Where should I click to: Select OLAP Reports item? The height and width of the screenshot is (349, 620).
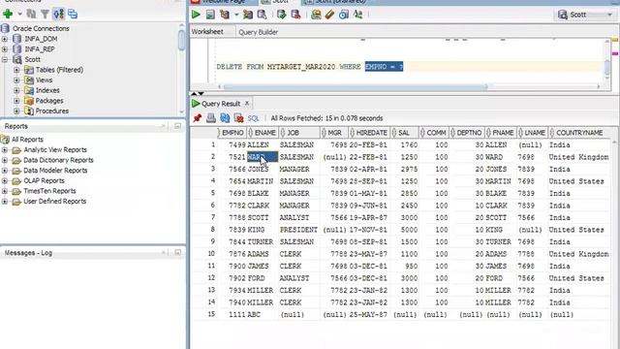tap(44, 181)
